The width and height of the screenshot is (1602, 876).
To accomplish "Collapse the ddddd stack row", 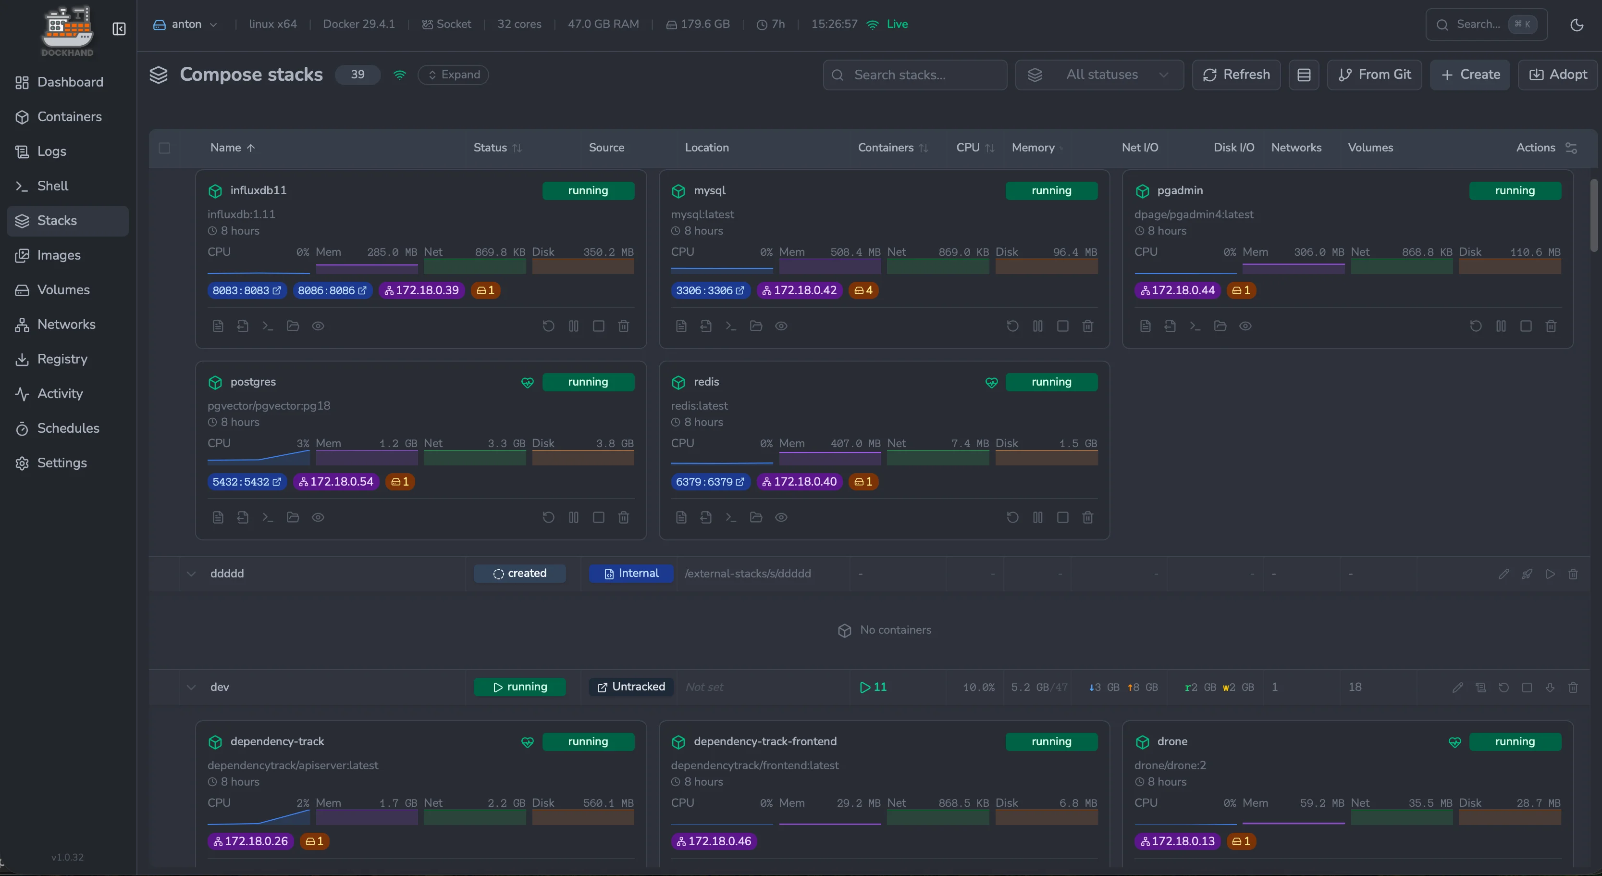I will [191, 574].
